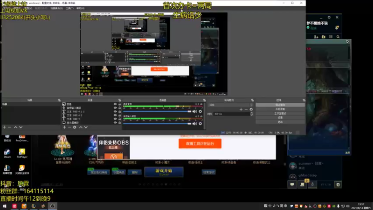Click the microphone icon at the bottom of the friend list
Screen dimensions: 373x210
pos(312,184)
